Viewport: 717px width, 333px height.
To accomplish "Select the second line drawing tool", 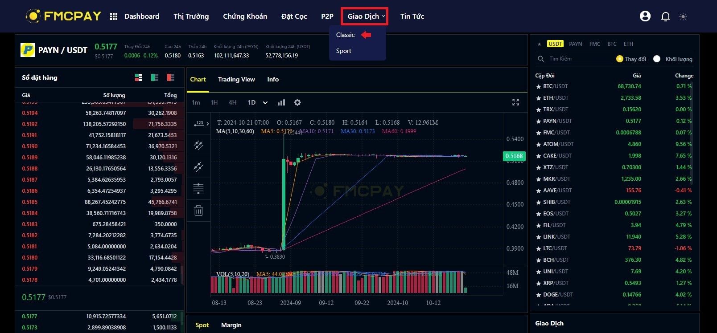I will point(198,145).
